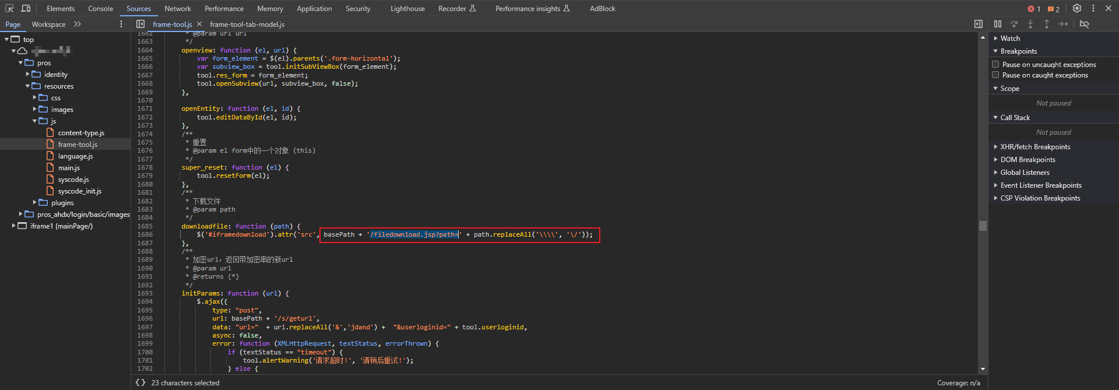
Task: Enable Pause on caught exceptions
Action: [996, 75]
